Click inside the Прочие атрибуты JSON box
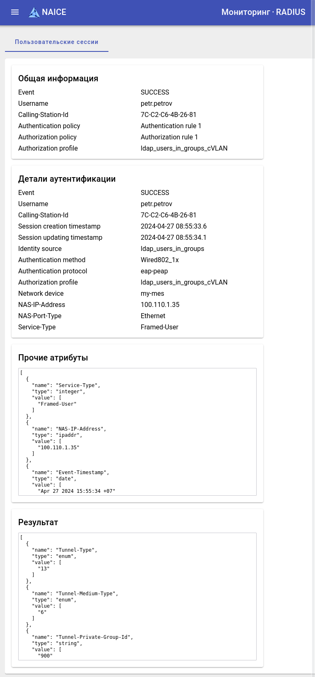 [137, 431]
